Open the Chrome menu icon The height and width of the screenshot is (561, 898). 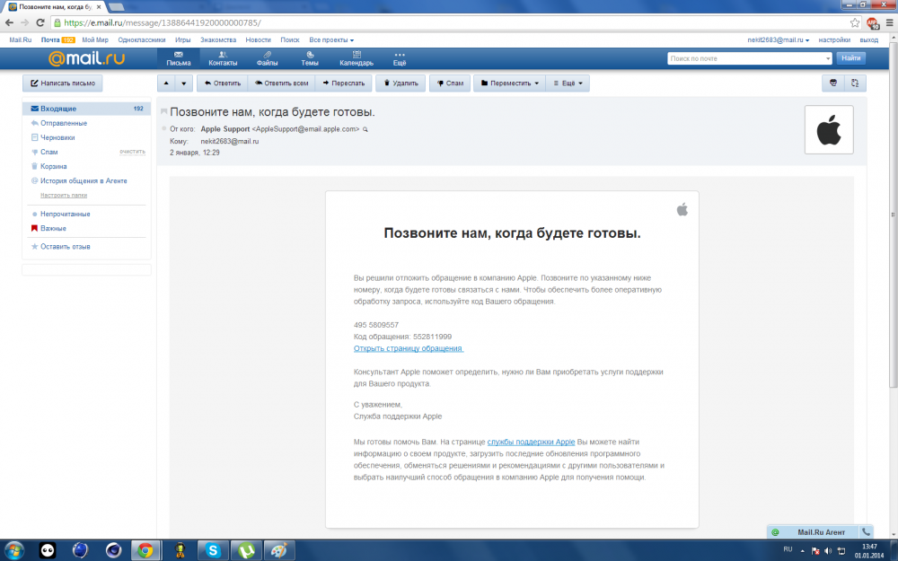point(889,23)
